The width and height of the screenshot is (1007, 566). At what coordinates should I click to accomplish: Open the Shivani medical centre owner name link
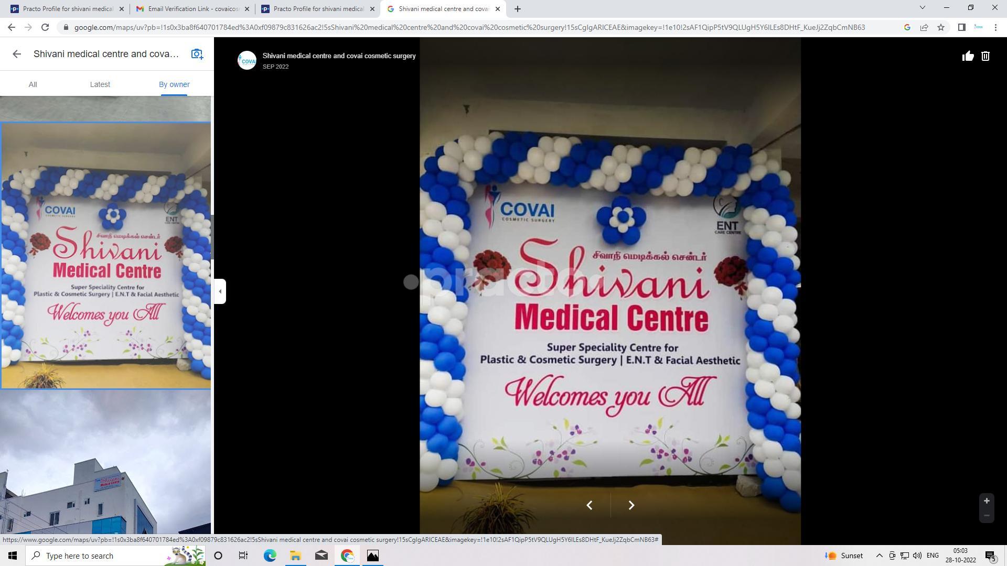339,56
